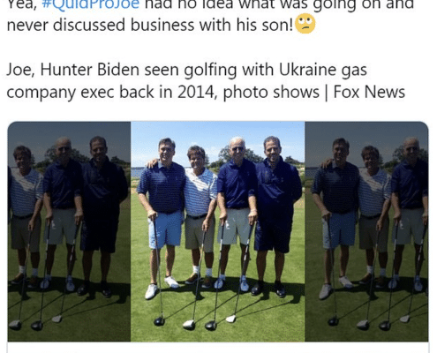This screenshot has height=353, width=437.
Task: Click the link card area below the photo
Action: (218, 348)
